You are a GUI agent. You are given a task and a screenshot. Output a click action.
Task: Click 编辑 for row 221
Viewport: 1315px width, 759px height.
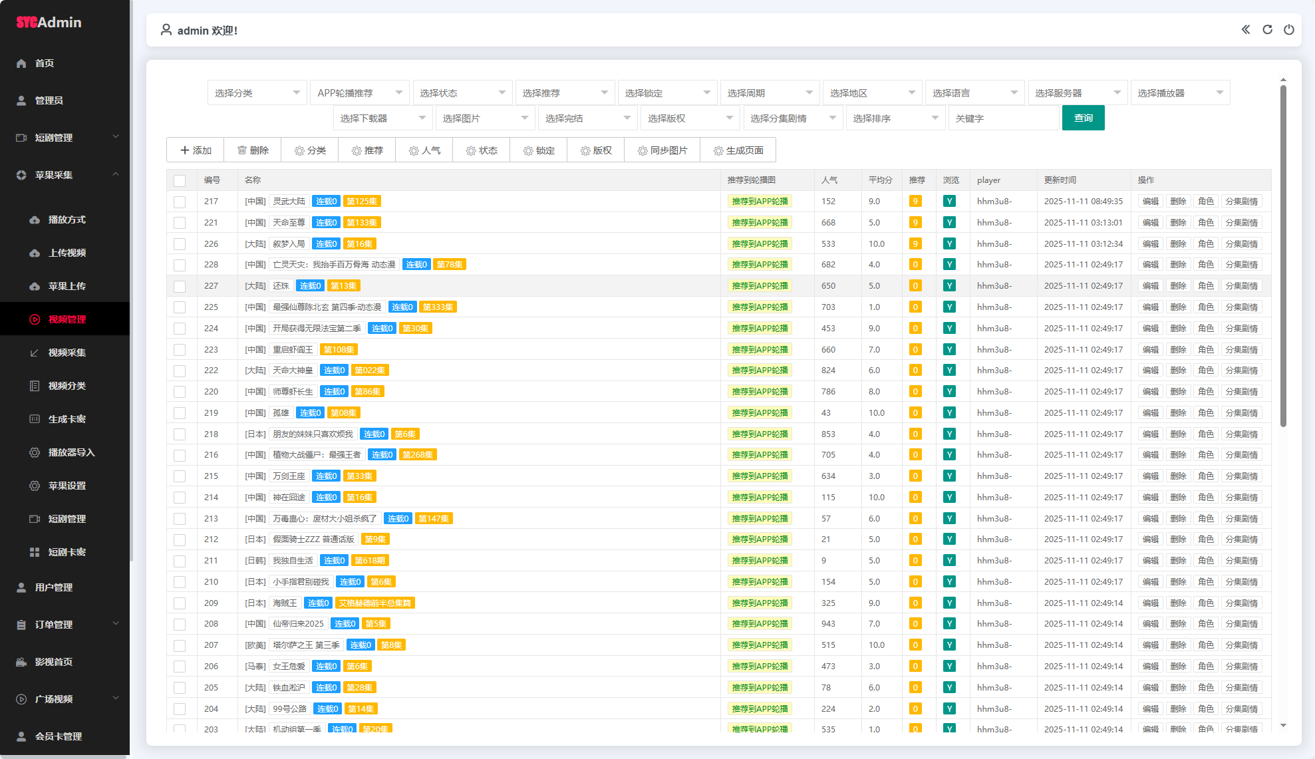click(1150, 223)
